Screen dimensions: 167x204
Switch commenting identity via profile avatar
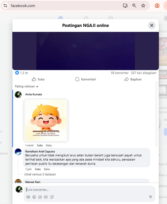[19, 189]
